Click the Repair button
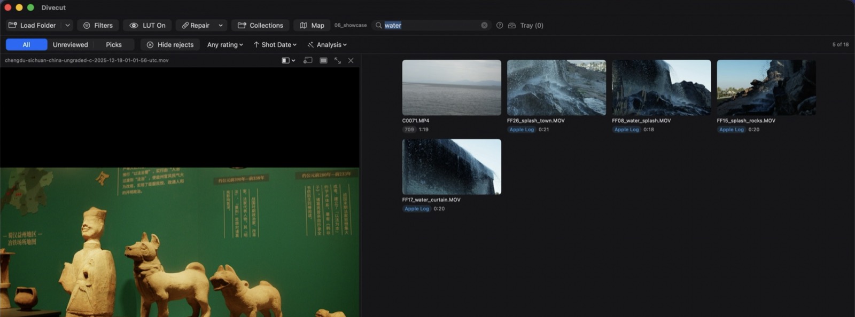The image size is (855, 317). (196, 25)
